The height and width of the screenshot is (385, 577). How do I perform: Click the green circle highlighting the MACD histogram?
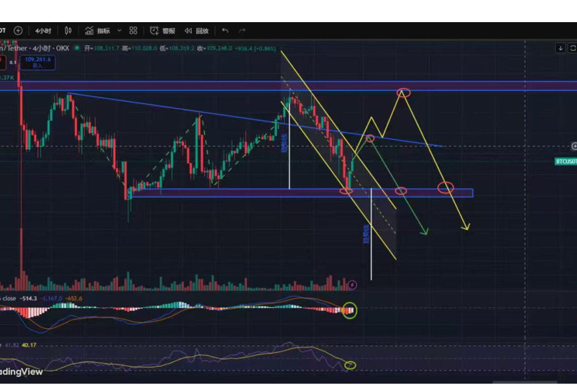coord(350,311)
